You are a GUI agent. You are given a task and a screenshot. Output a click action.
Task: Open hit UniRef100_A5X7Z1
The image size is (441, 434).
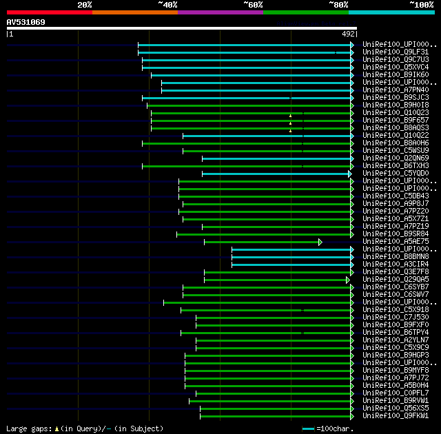point(396,218)
